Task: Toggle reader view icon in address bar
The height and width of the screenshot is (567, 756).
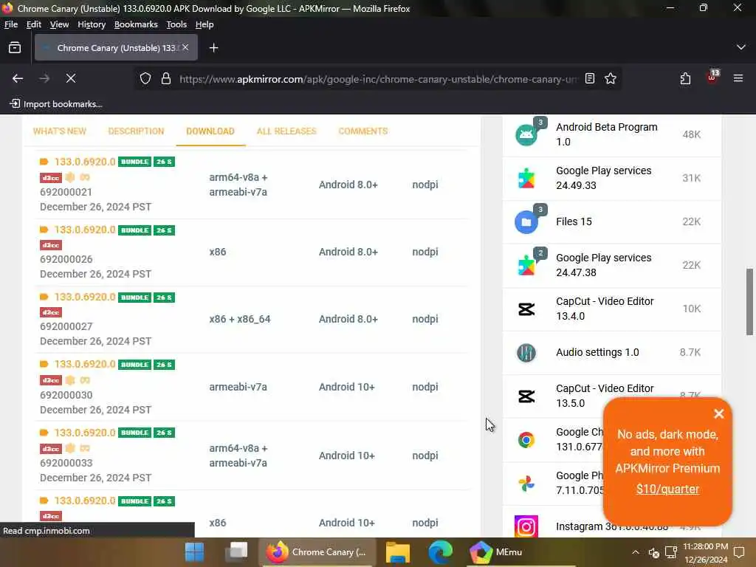Action: (x=590, y=78)
